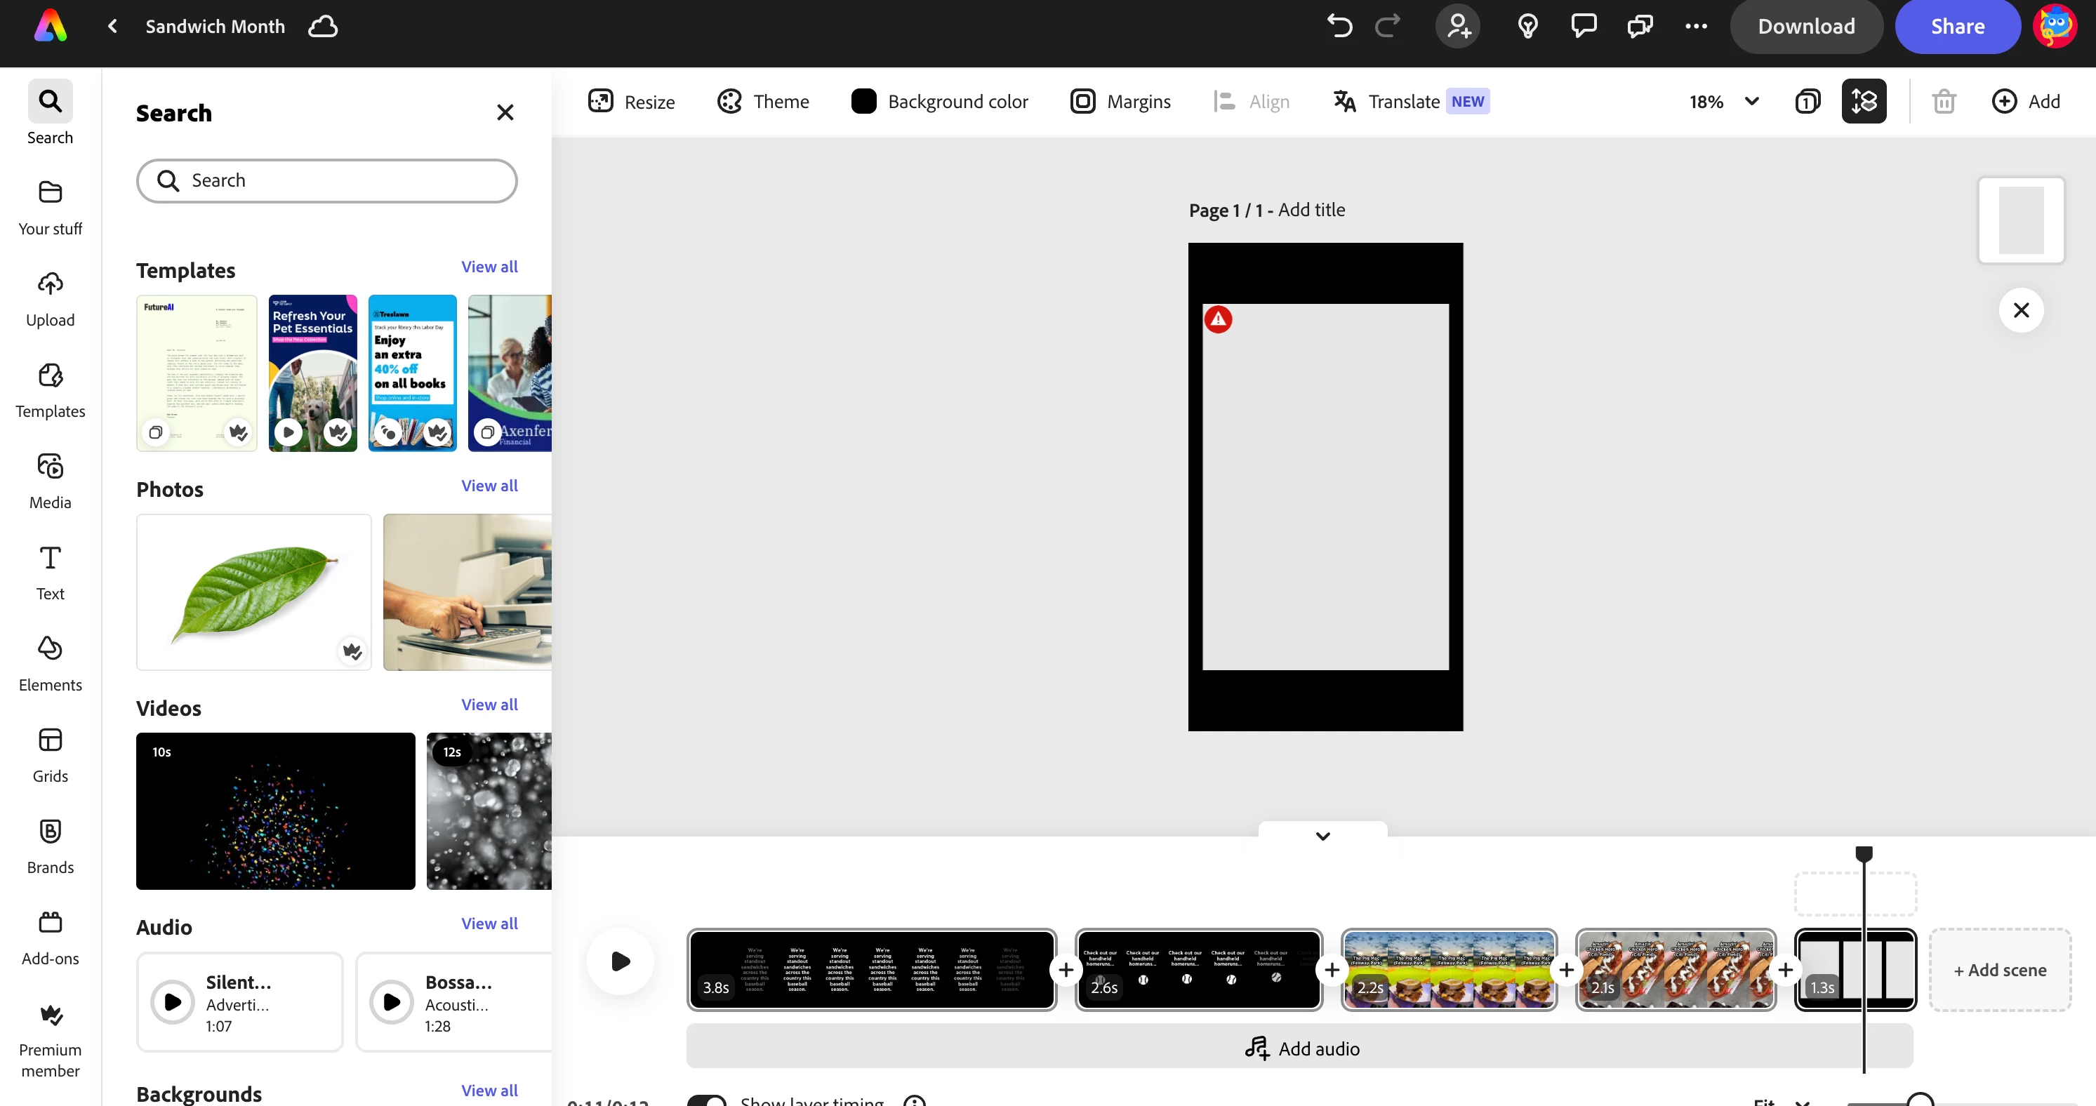Click the red warning icon on canvas
Viewport: 2096px width, 1106px height.
click(1218, 319)
